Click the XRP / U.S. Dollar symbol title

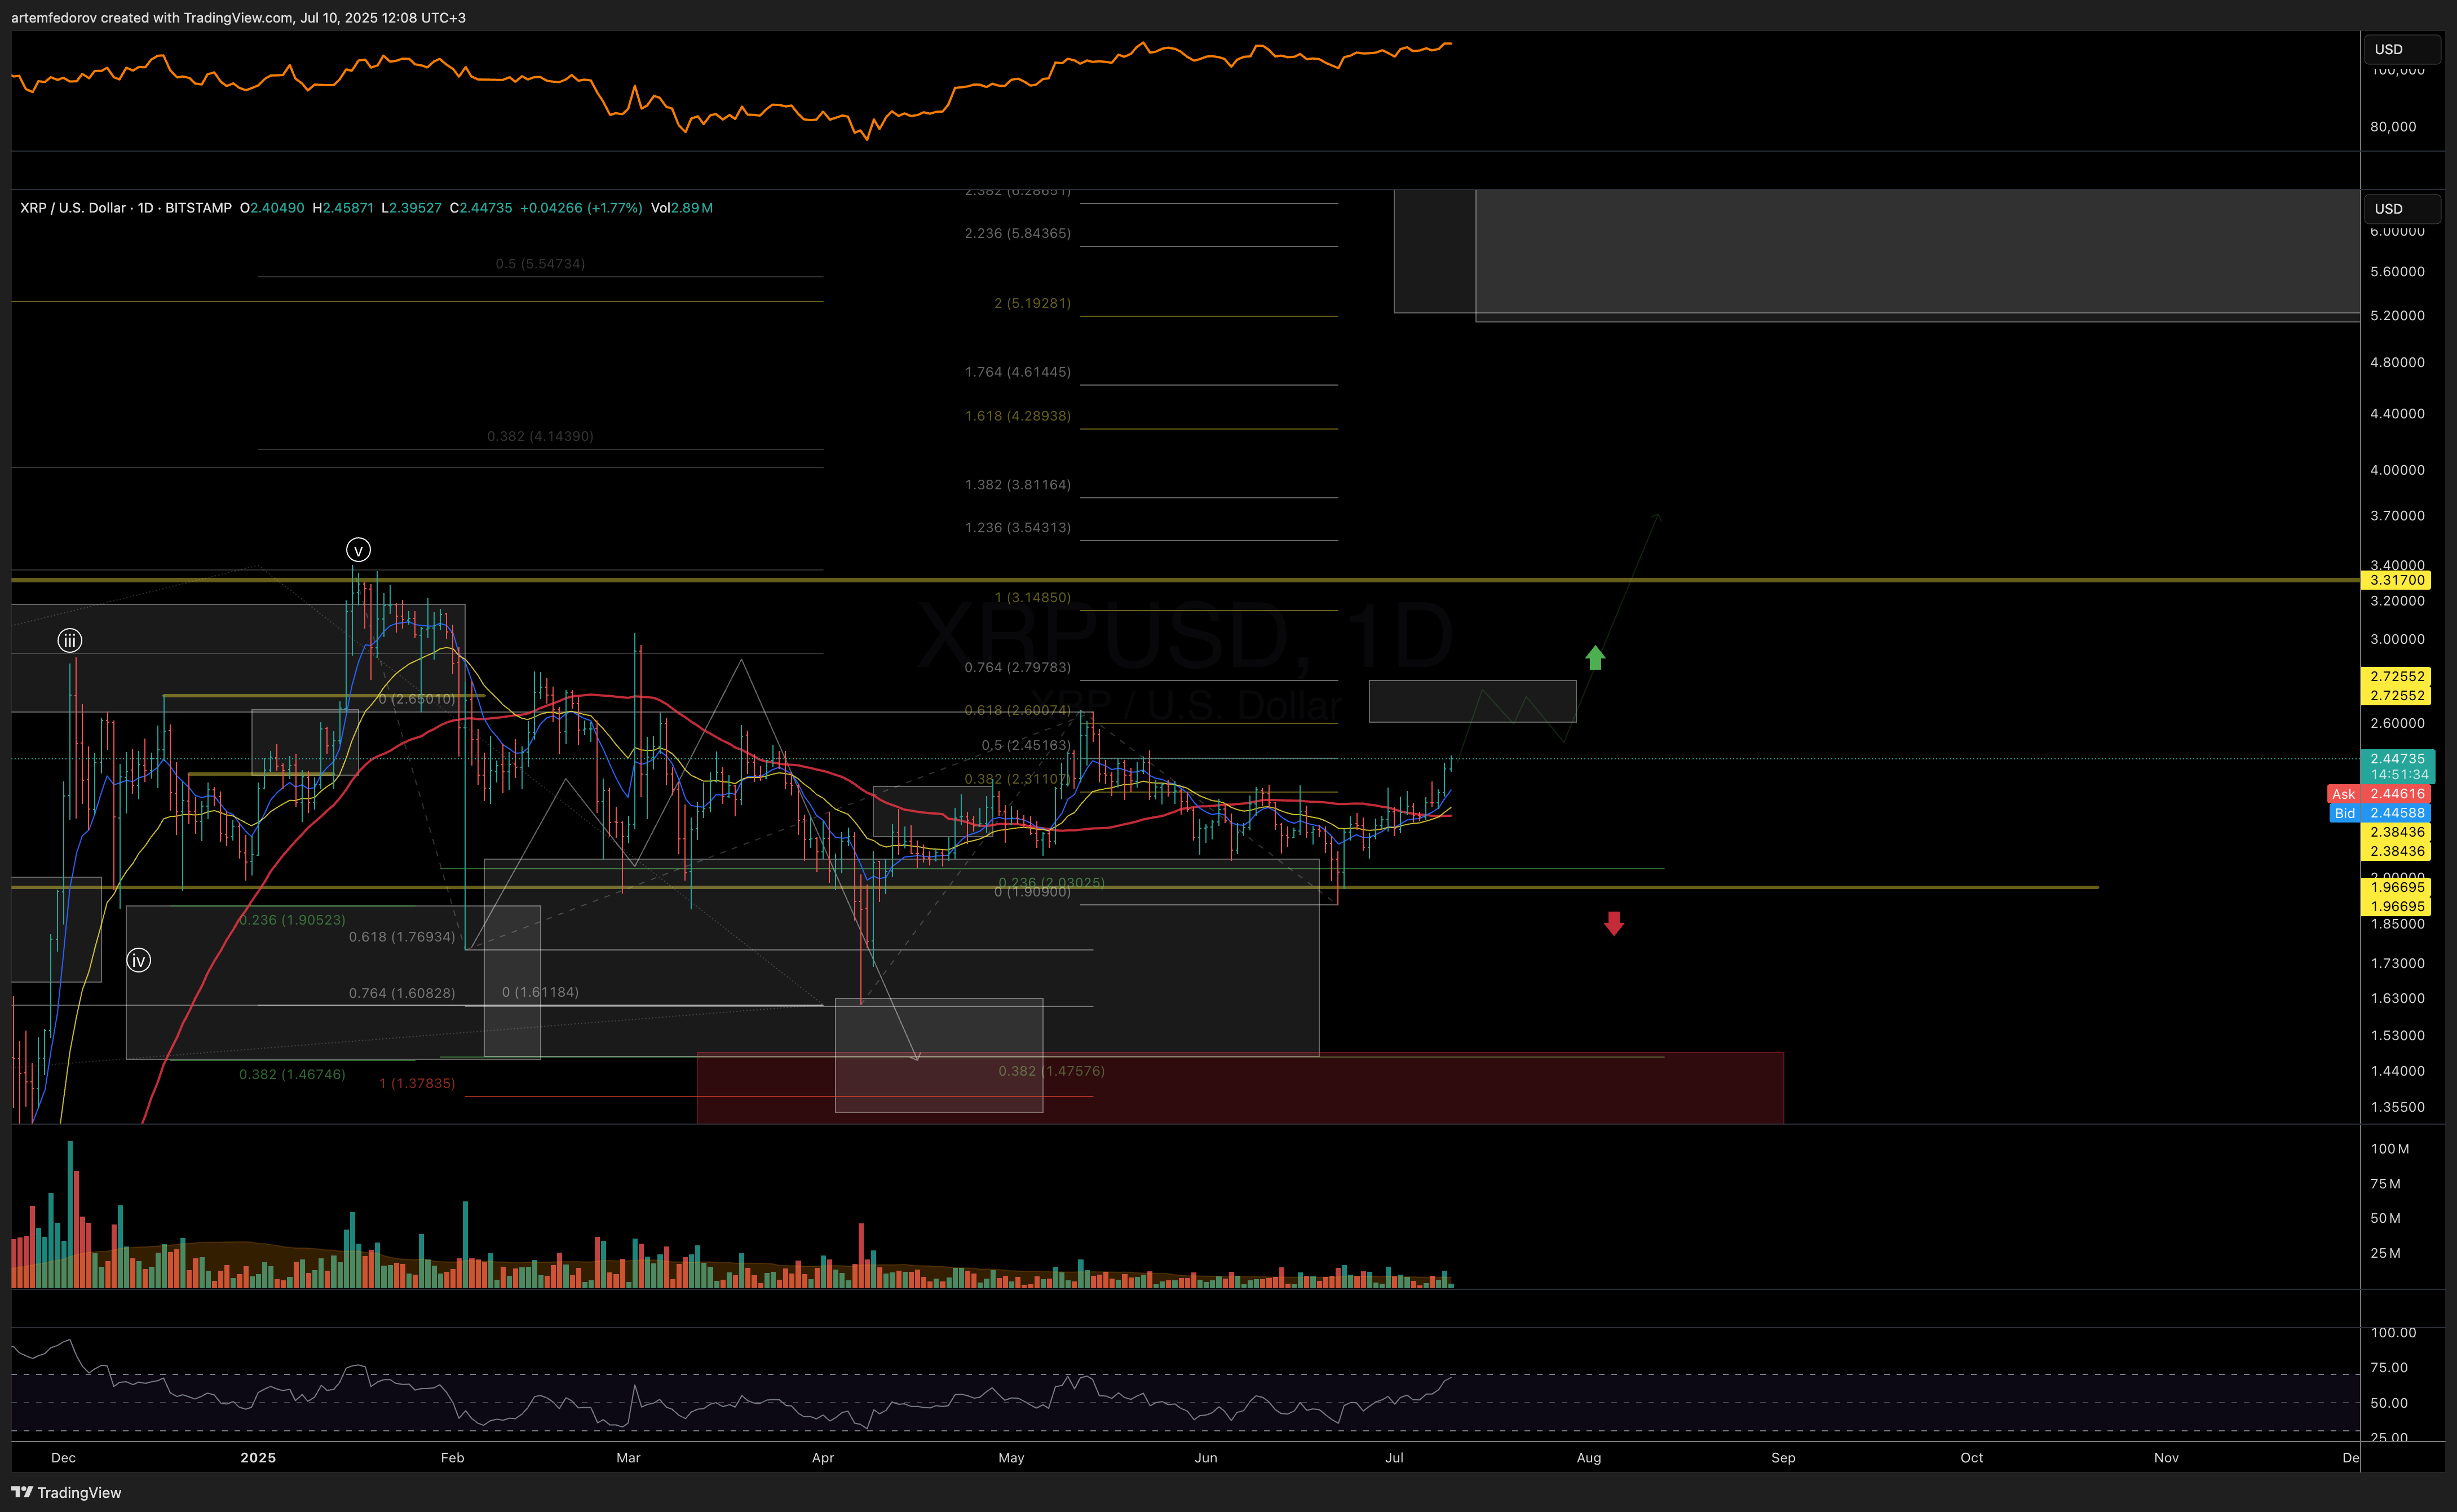coord(125,208)
